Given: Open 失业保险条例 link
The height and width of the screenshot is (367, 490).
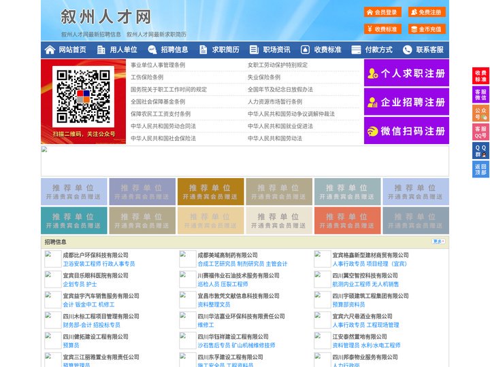Looking at the screenshot, I should pyautogui.click(x=264, y=77).
